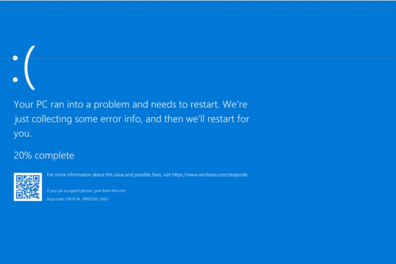The width and height of the screenshot is (396, 264).
Task: Click the bottom-left QR finder square
Action: (x=19, y=195)
